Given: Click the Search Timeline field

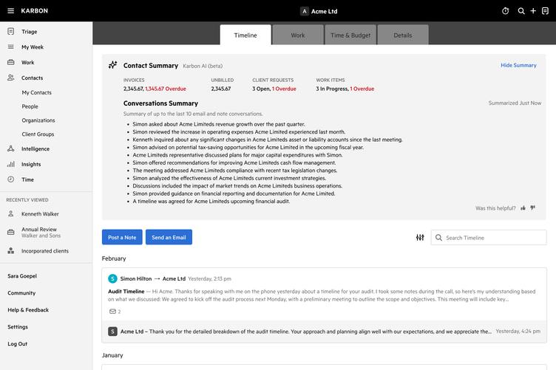Looking at the screenshot, I should pos(489,238).
